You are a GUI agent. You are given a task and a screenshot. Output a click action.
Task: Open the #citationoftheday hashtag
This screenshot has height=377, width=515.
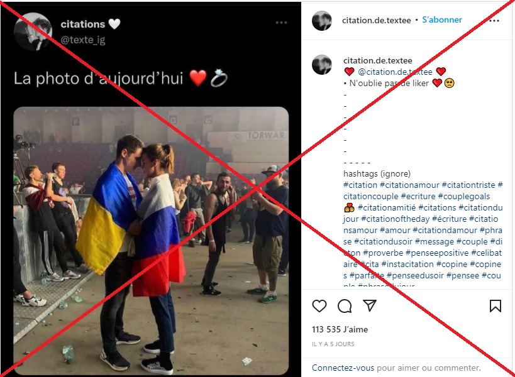(396, 219)
